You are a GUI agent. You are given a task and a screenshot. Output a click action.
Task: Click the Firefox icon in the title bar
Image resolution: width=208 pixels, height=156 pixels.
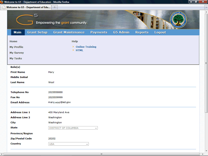click(x=2, y=2)
